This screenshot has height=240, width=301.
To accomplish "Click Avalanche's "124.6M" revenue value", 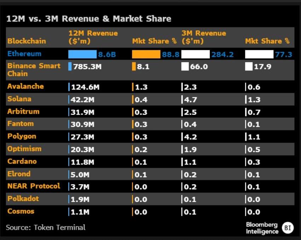I will coord(86,87).
